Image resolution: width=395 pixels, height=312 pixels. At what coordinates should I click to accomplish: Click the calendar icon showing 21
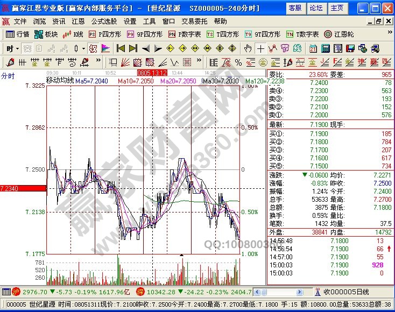313,48
